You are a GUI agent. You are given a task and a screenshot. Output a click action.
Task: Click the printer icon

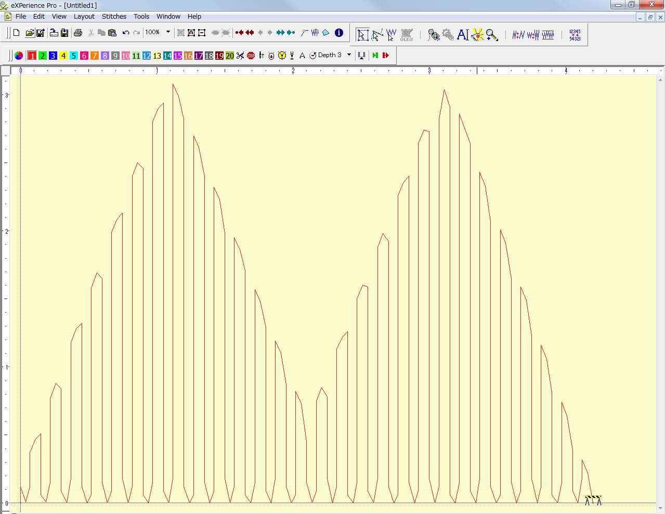(x=78, y=33)
